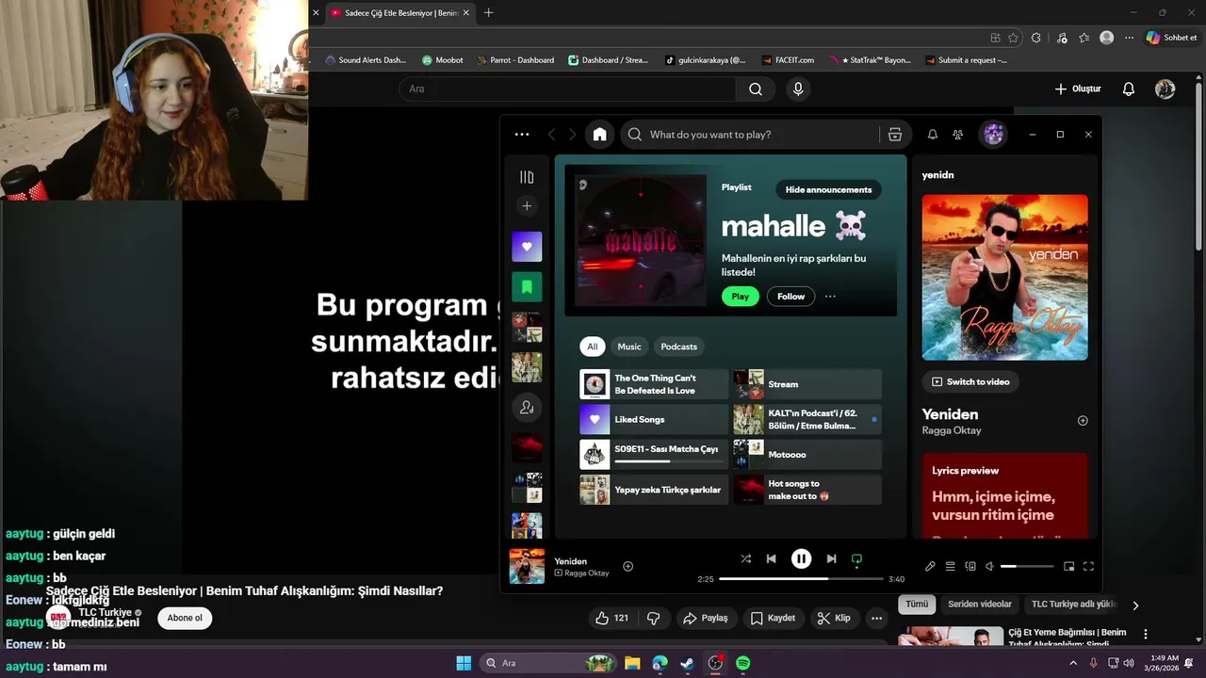
Task: Go to Spotify Home
Action: pyautogui.click(x=599, y=135)
